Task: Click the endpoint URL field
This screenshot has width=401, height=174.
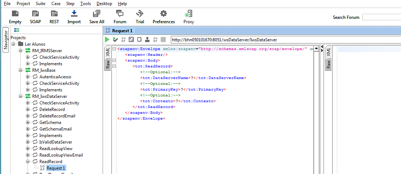Action: click(286, 40)
